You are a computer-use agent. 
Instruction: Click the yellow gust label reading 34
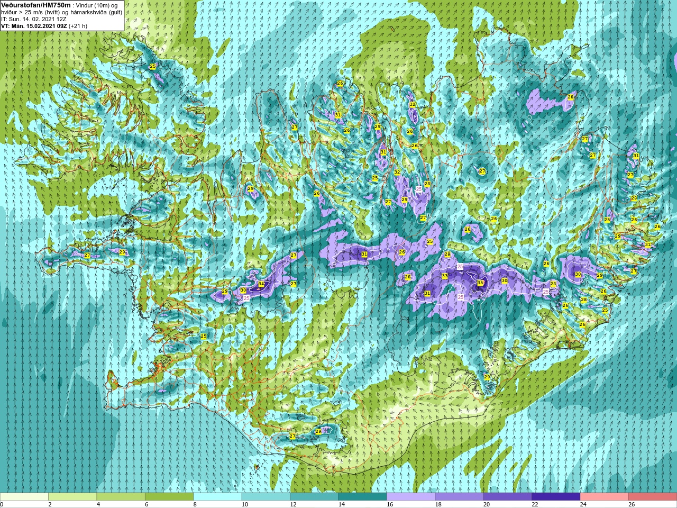click(x=261, y=284)
